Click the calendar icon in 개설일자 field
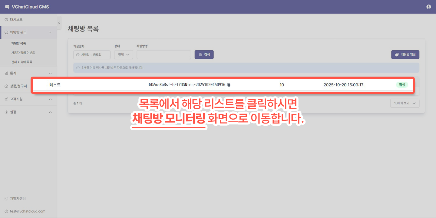 pos(78,54)
